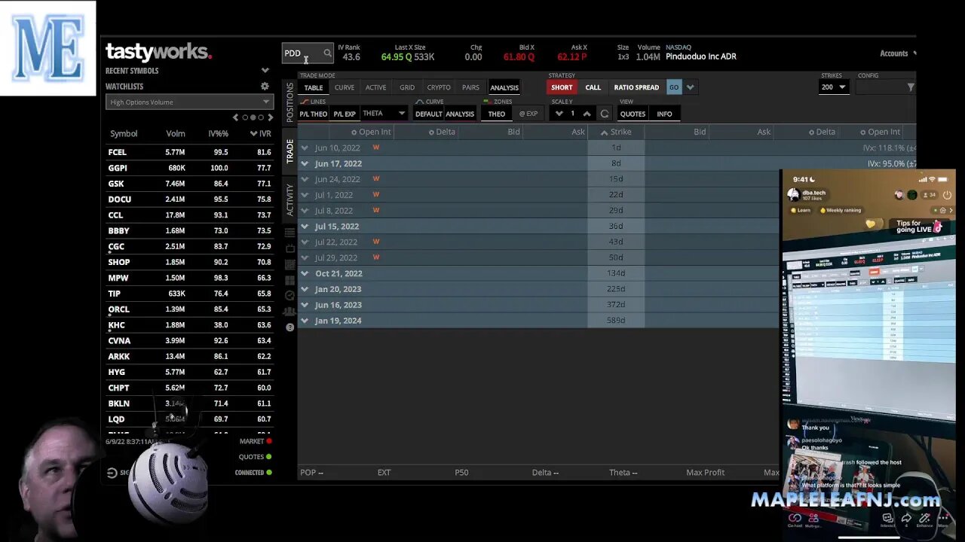Viewport: 965px width, 542px height.
Task: Switch to CURVE trade mode
Action: point(345,87)
